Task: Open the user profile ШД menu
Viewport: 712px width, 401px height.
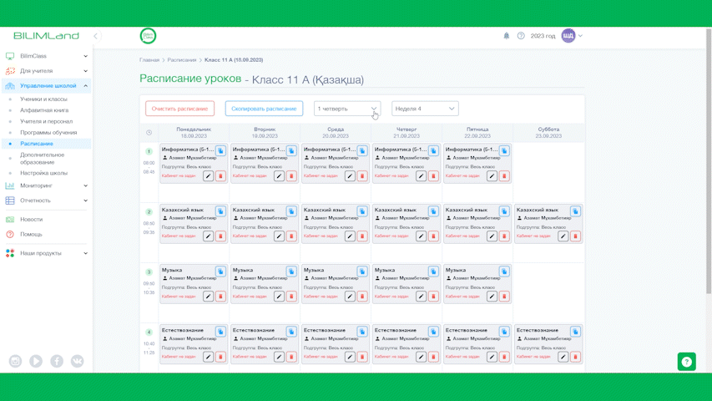Action: 572,35
